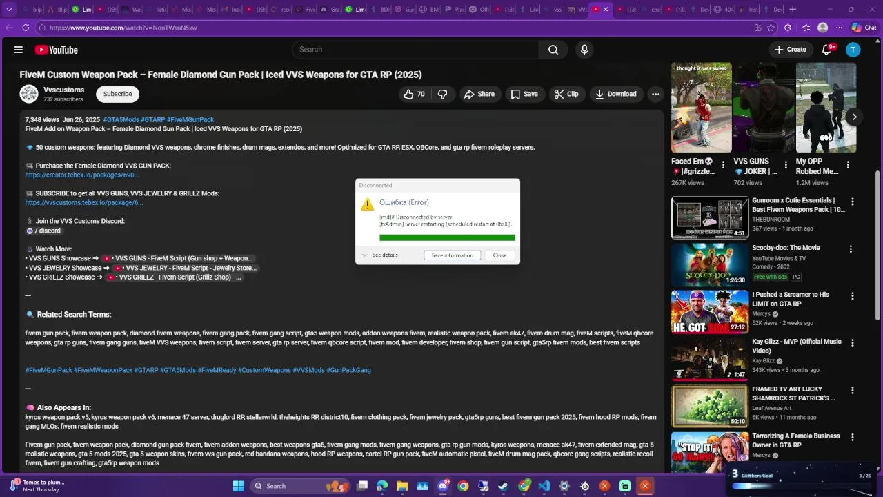The width and height of the screenshot is (883, 497).
Task: Open browser settings three-dot menu
Action: [840, 28]
